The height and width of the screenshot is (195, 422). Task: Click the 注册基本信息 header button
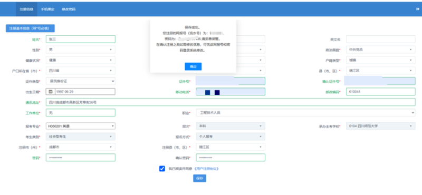pos(30,28)
